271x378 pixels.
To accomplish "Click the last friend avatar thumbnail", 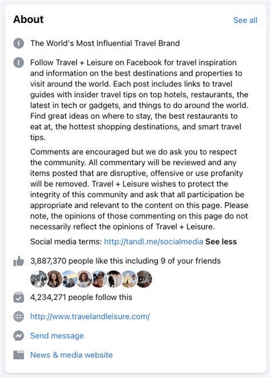I will pos(144,279).
